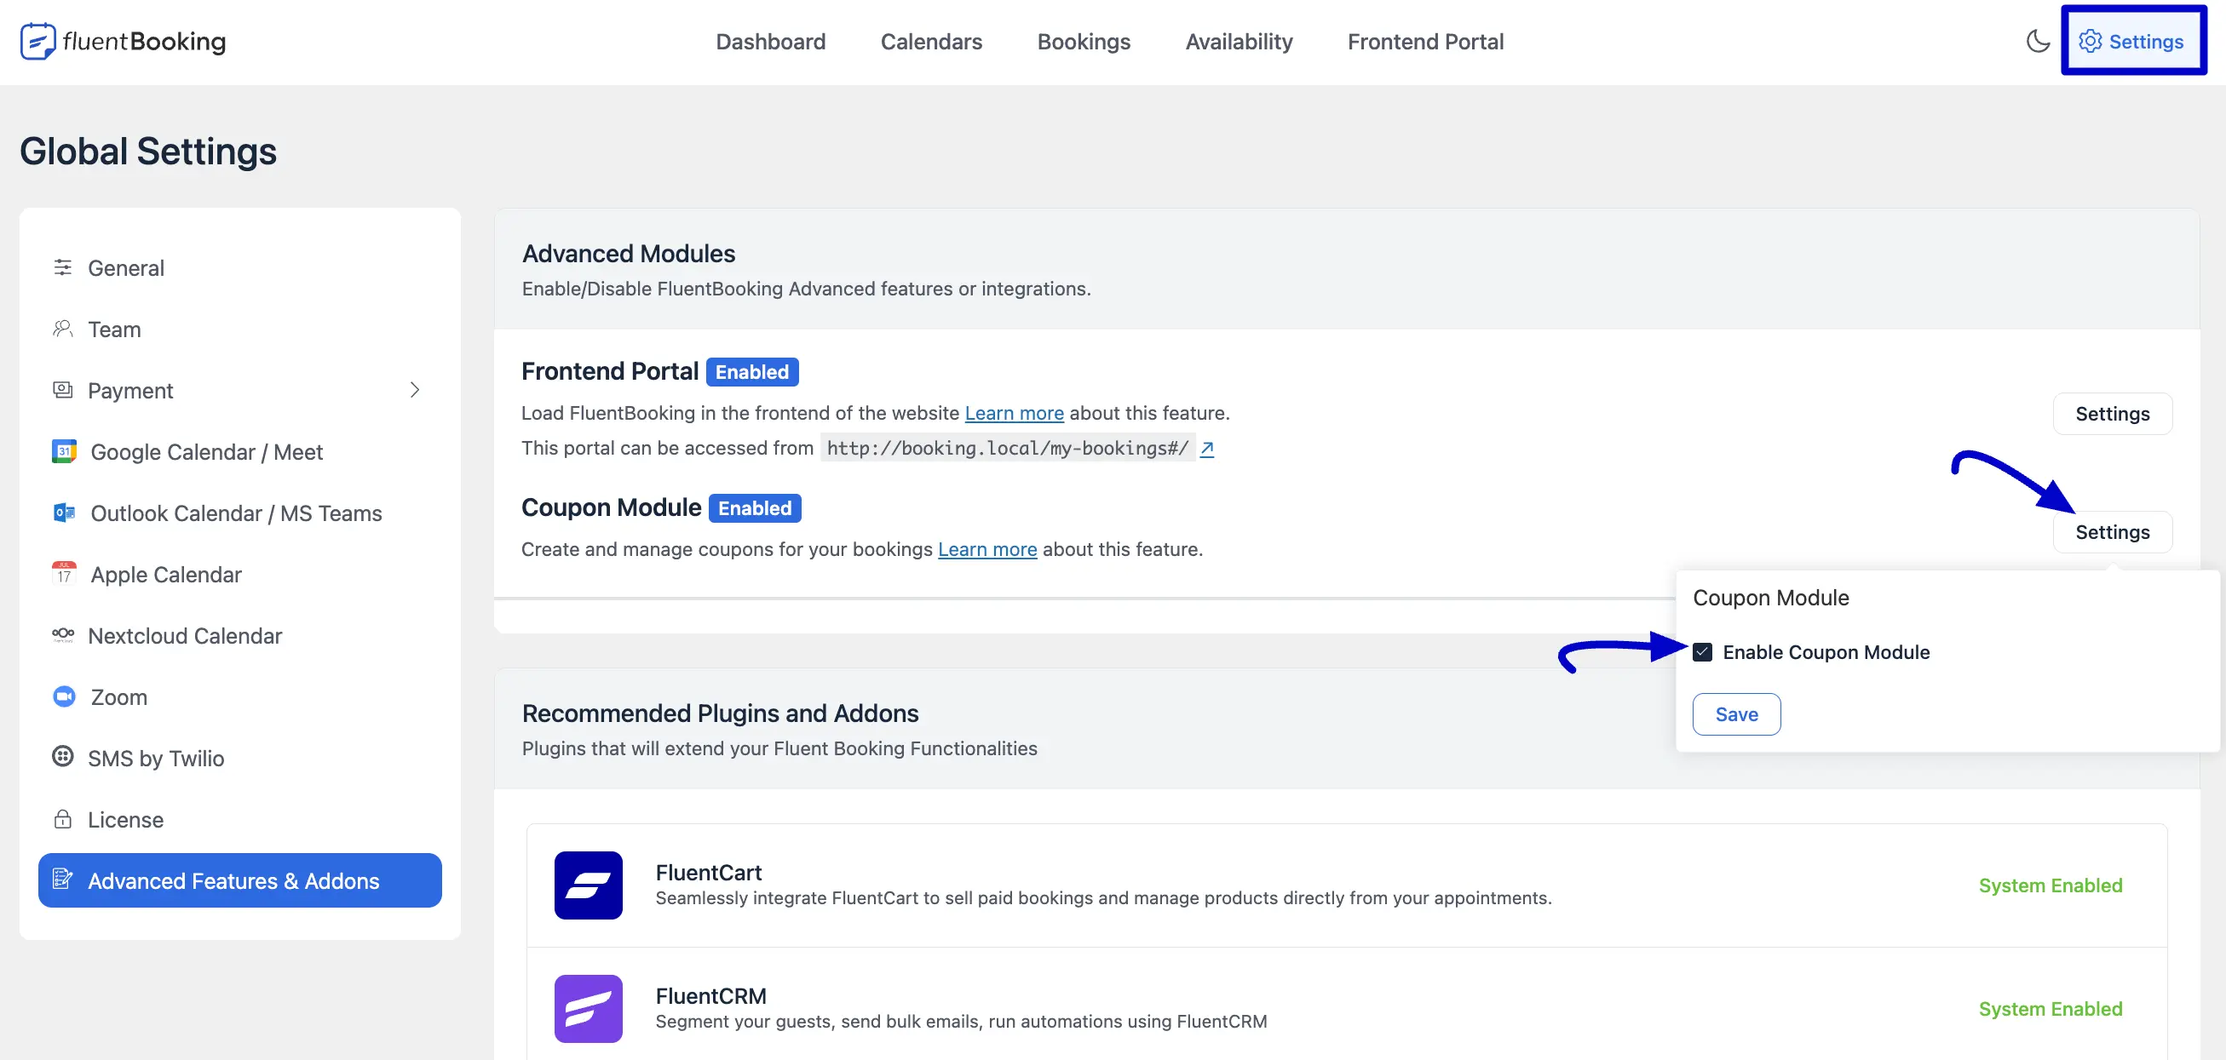Viewport: 2226px width, 1060px height.
Task: Open License settings page
Action: click(x=240, y=820)
